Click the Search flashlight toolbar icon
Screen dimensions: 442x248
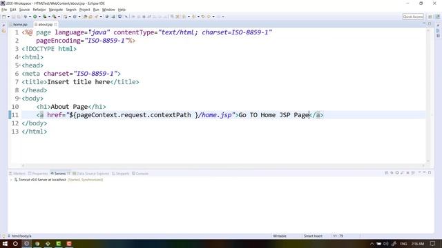point(96,17)
